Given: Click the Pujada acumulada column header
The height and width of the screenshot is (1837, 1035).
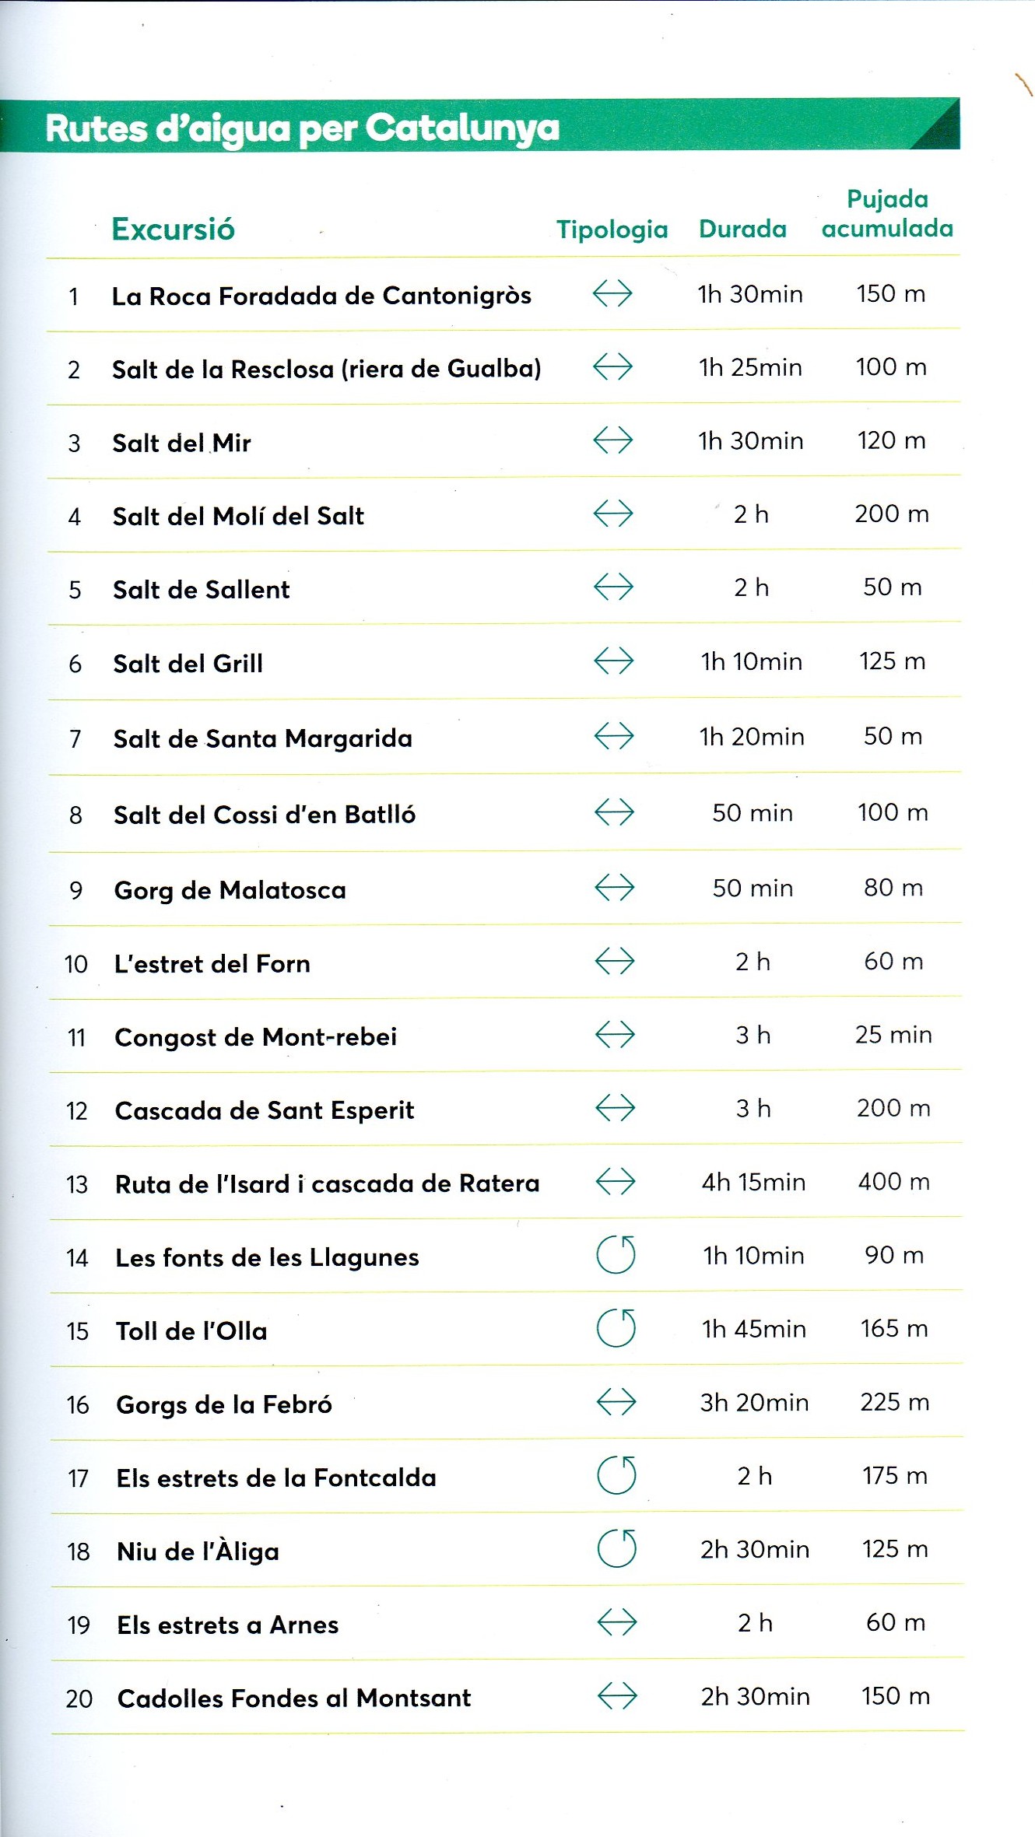Looking at the screenshot, I should coord(887,214).
